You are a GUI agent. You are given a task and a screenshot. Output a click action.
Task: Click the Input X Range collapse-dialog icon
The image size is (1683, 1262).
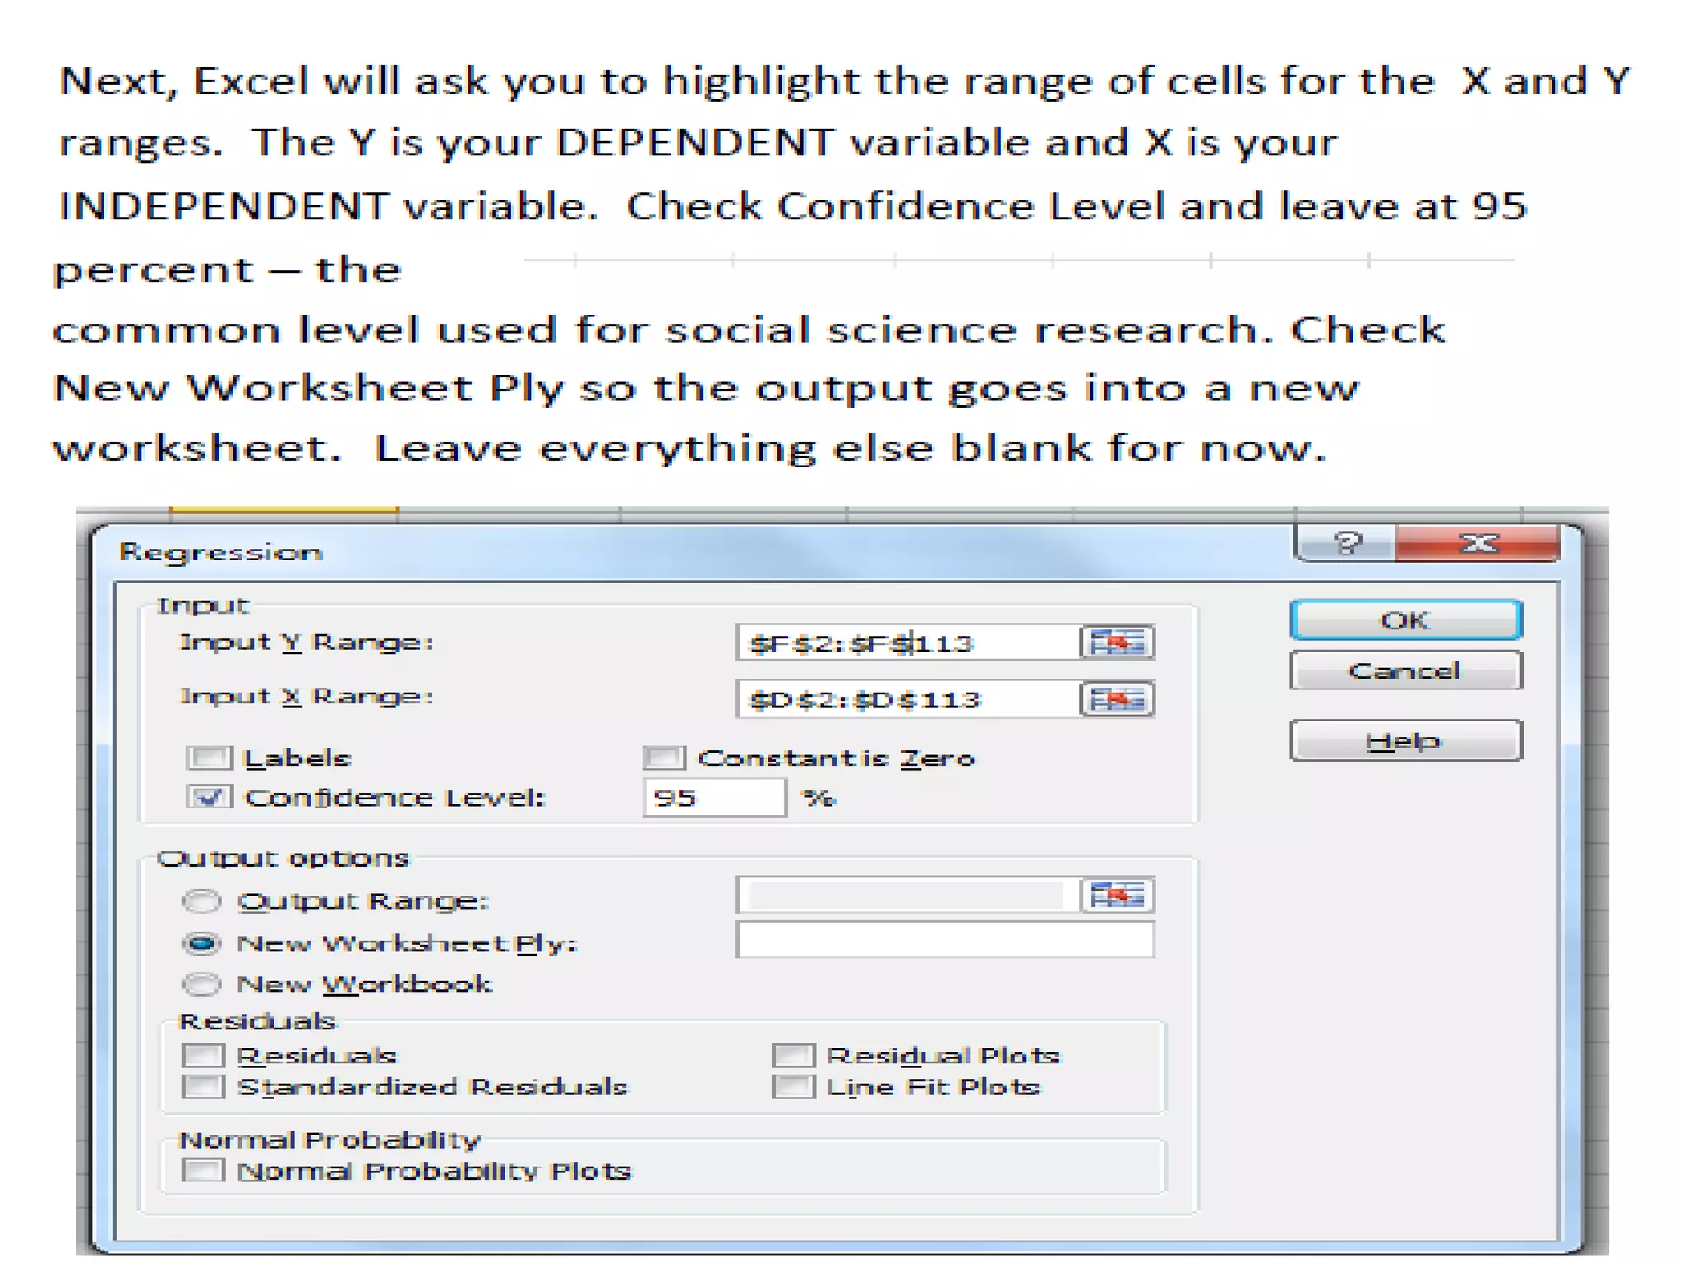pyautogui.click(x=1117, y=699)
